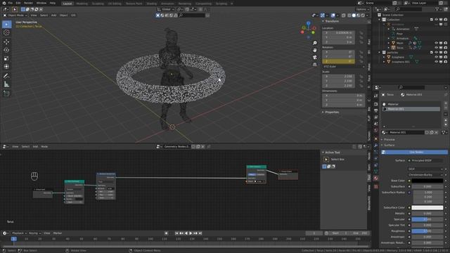Open the XYZ Euler rotation mode dropdown

[x=344, y=67]
